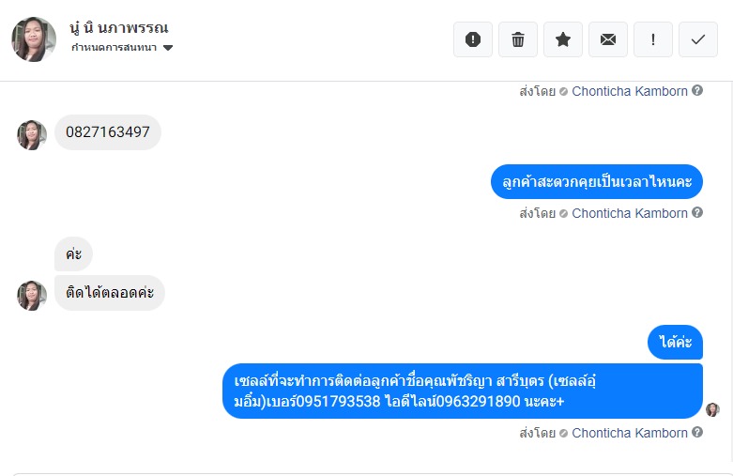Click the spam report circle-exclamation icon
This screenshot has height=476, width=733.
pos(473,39)
